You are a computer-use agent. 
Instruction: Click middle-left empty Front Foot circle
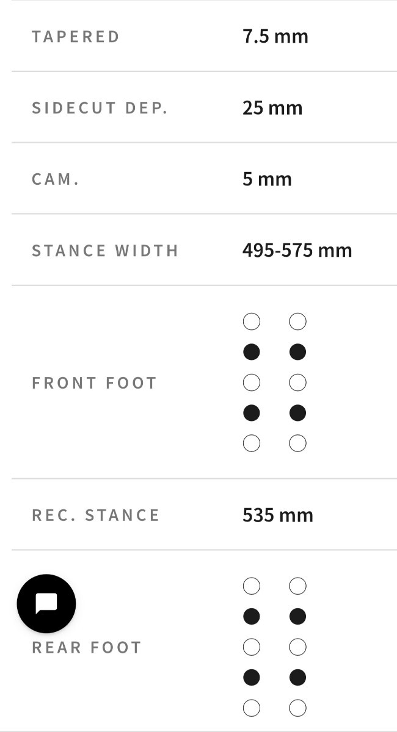point(251,382)
